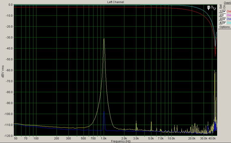Image resolution: width=231 pixels, height=143 pixels.
Task: Click the yellow trace peak at 1.0k
Action: pos(104,39)
